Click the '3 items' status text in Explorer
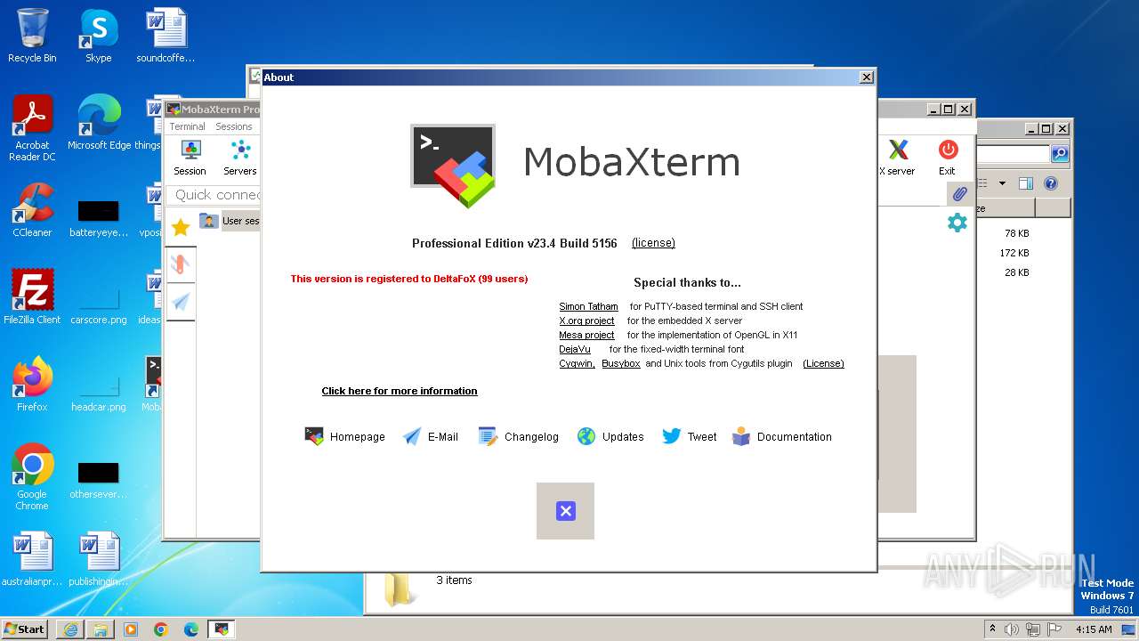This screenshot has width=1139, height=641. tap(454, 580)
